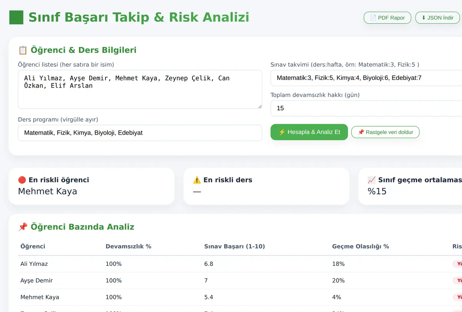
Task: Click the Sınıf Başarı Takip & Risk Analizi title
Action: [139, 17]
